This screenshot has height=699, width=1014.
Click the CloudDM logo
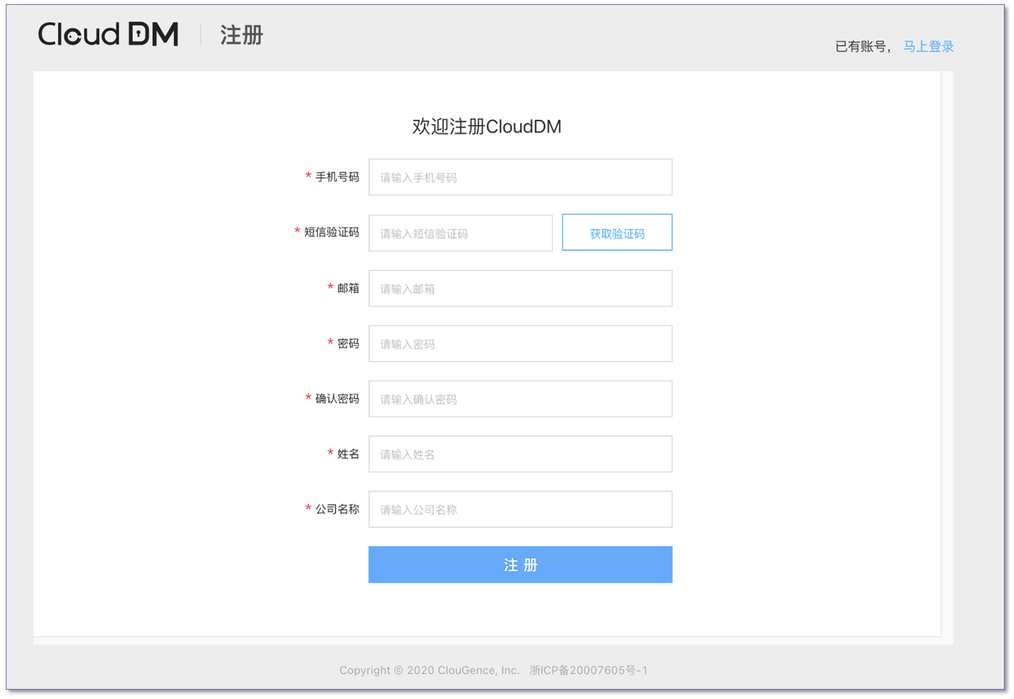point(108,34)
